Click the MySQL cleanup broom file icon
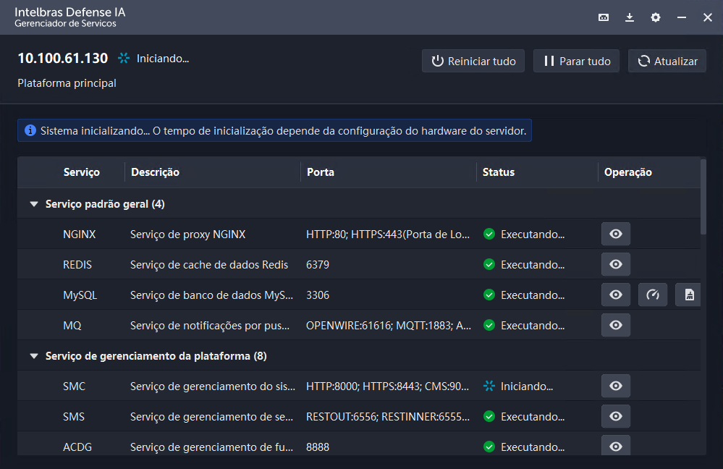This screenshot has height=469, width=723. (689, 295)
